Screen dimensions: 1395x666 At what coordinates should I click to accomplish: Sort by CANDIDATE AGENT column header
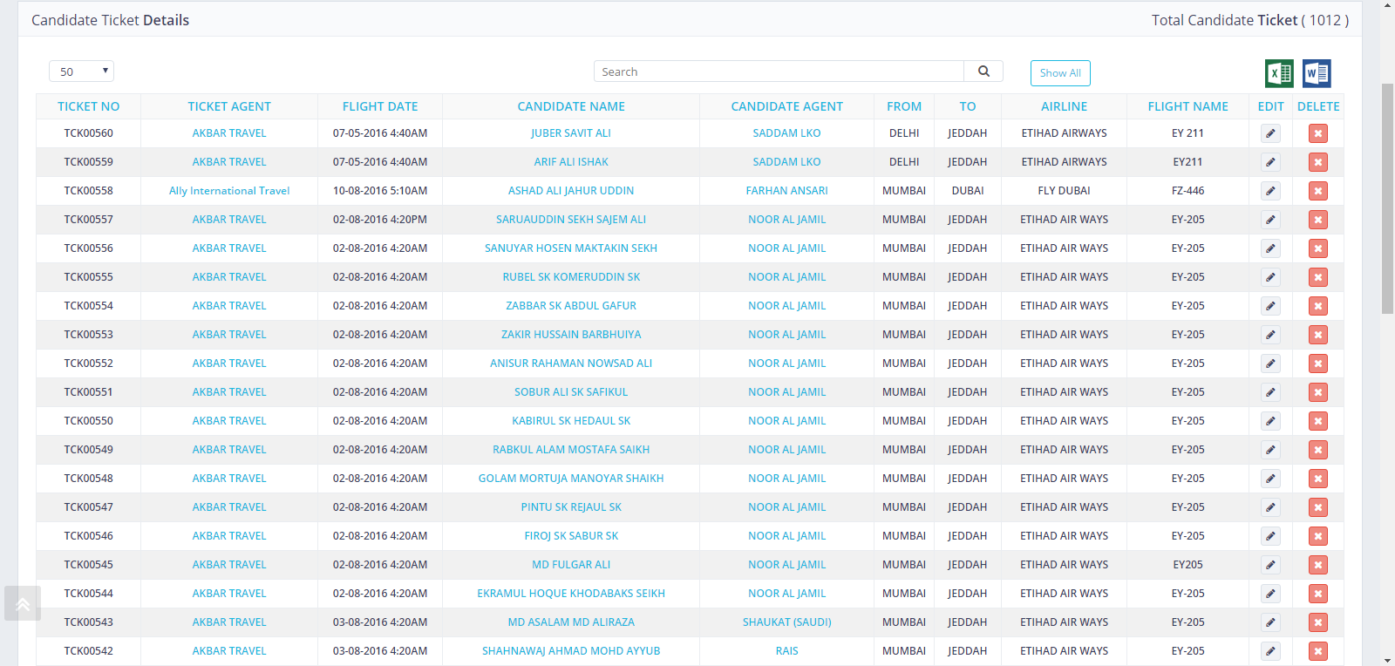[786, 106]
